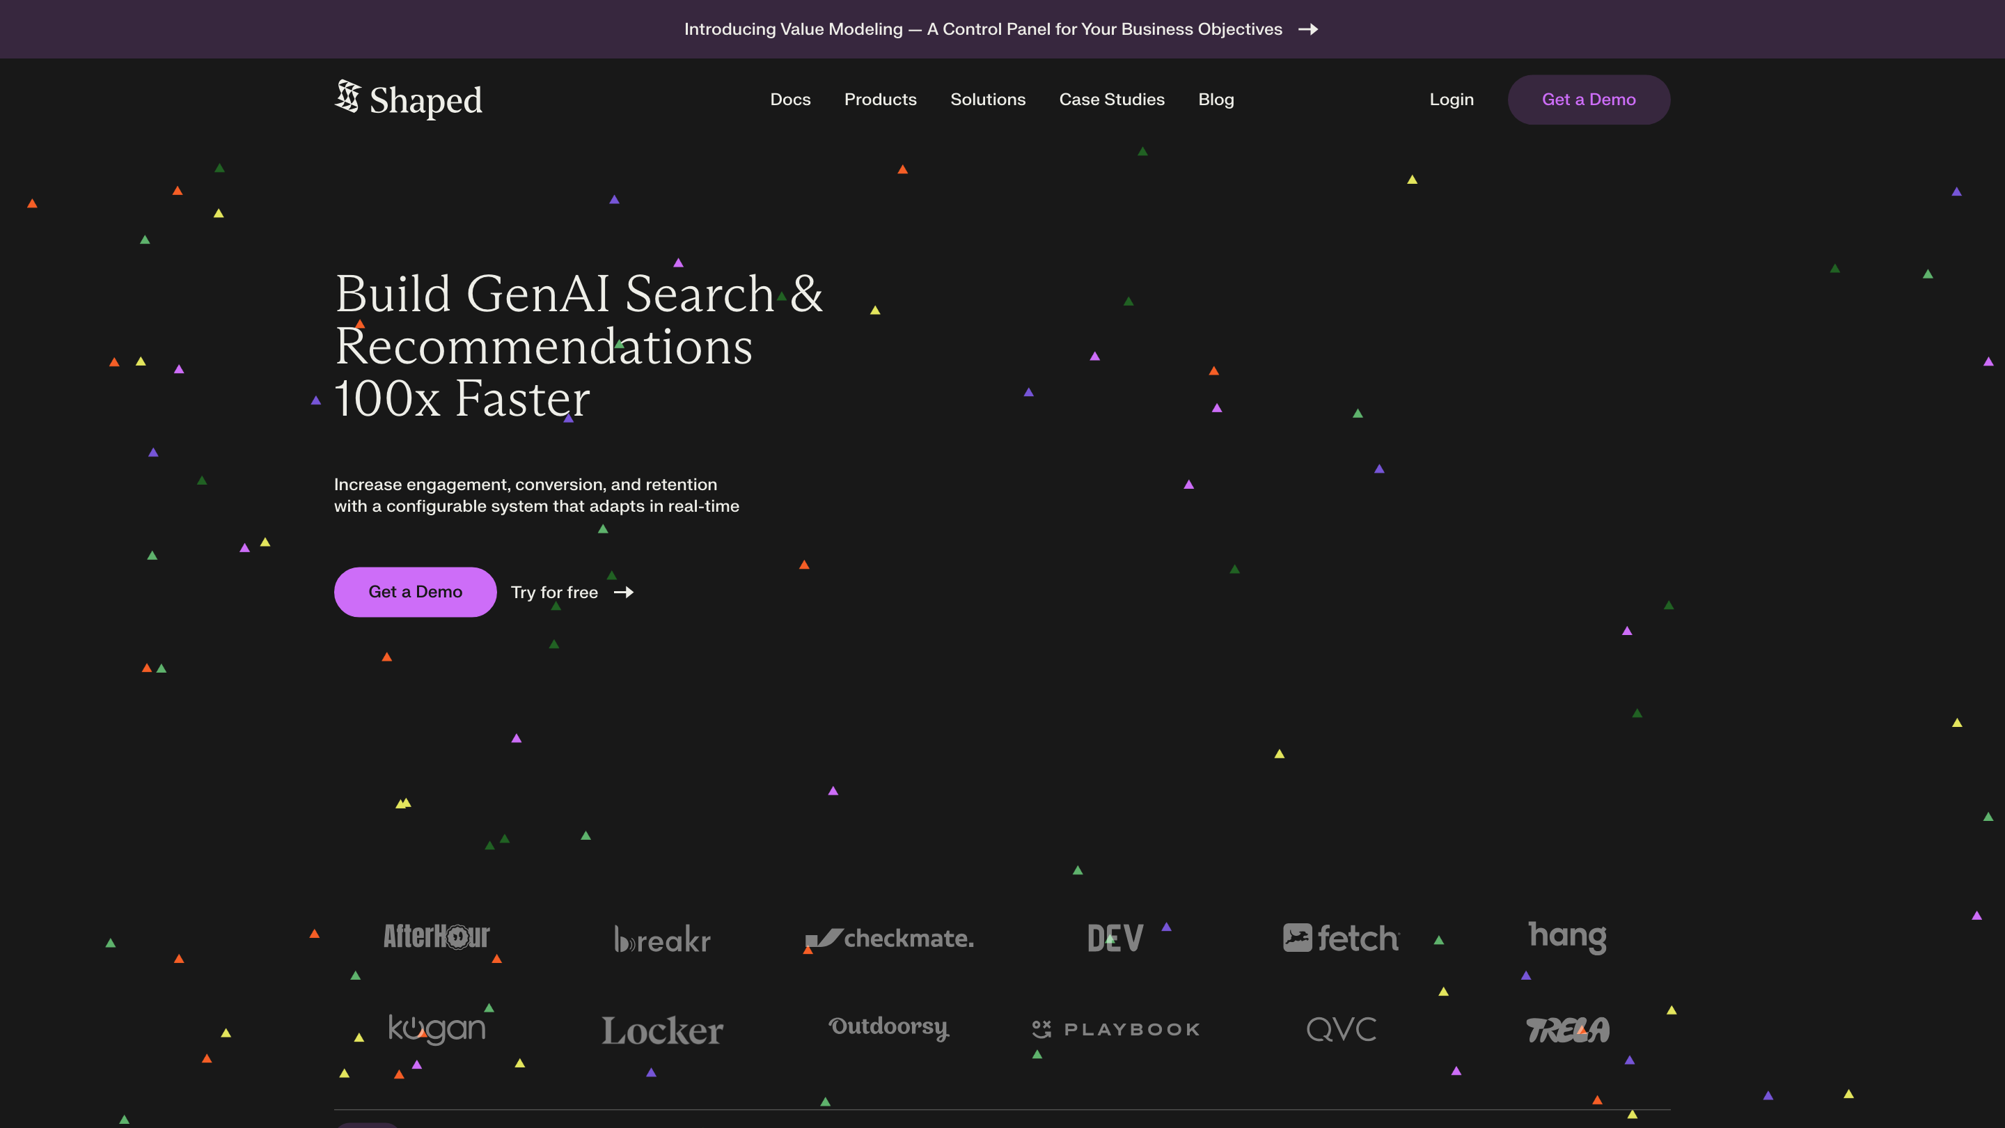
Task: Open the Blog link
Action: coord(1216,100)
